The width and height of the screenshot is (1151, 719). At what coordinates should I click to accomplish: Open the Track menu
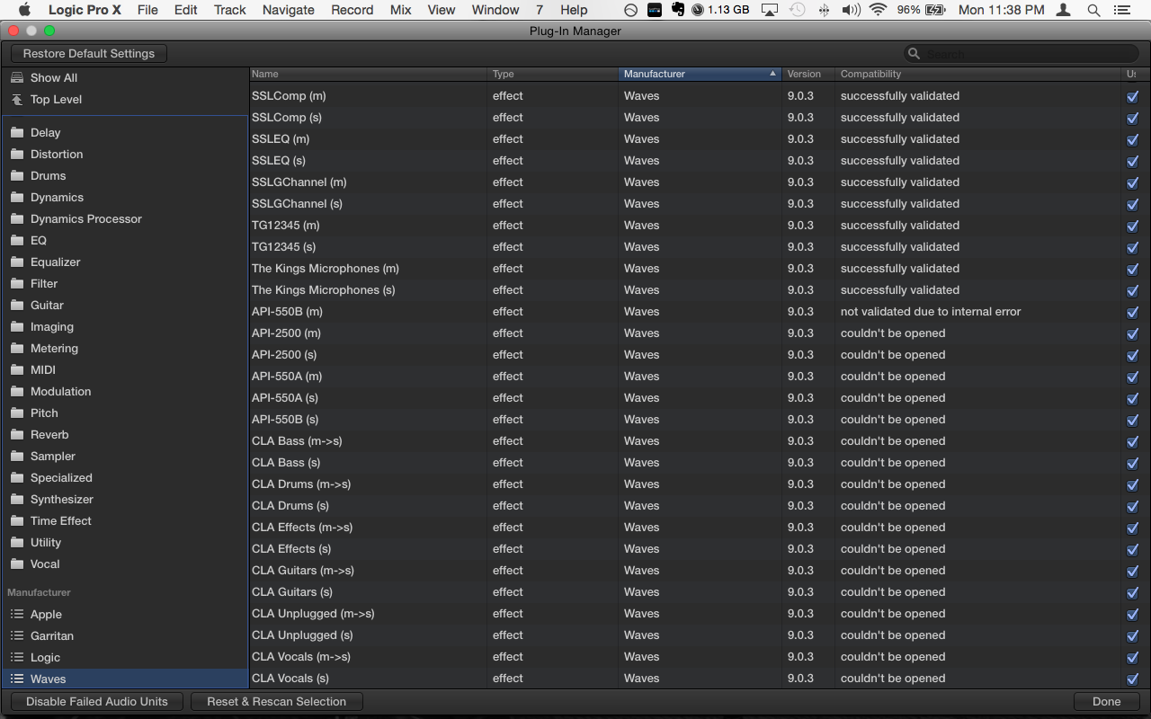[230, 10]
